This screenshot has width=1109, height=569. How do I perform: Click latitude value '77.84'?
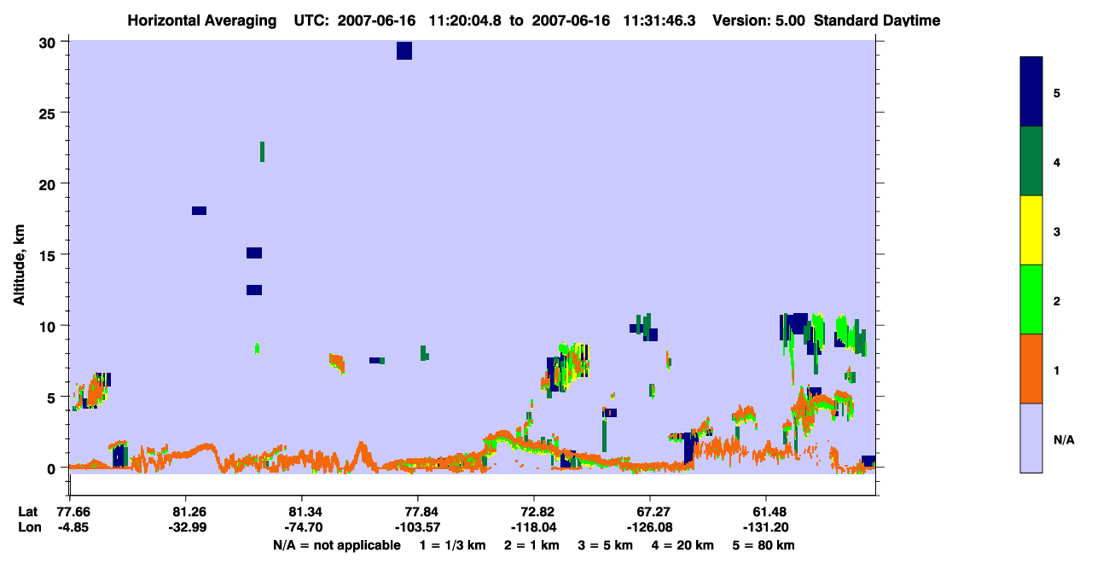click(417, 512)
